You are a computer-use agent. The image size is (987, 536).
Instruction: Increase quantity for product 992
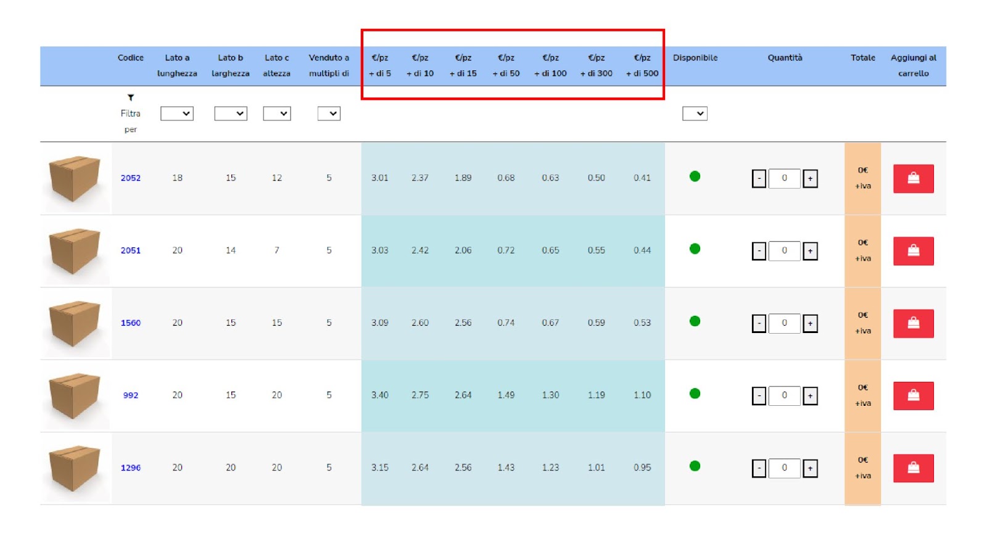810,395
